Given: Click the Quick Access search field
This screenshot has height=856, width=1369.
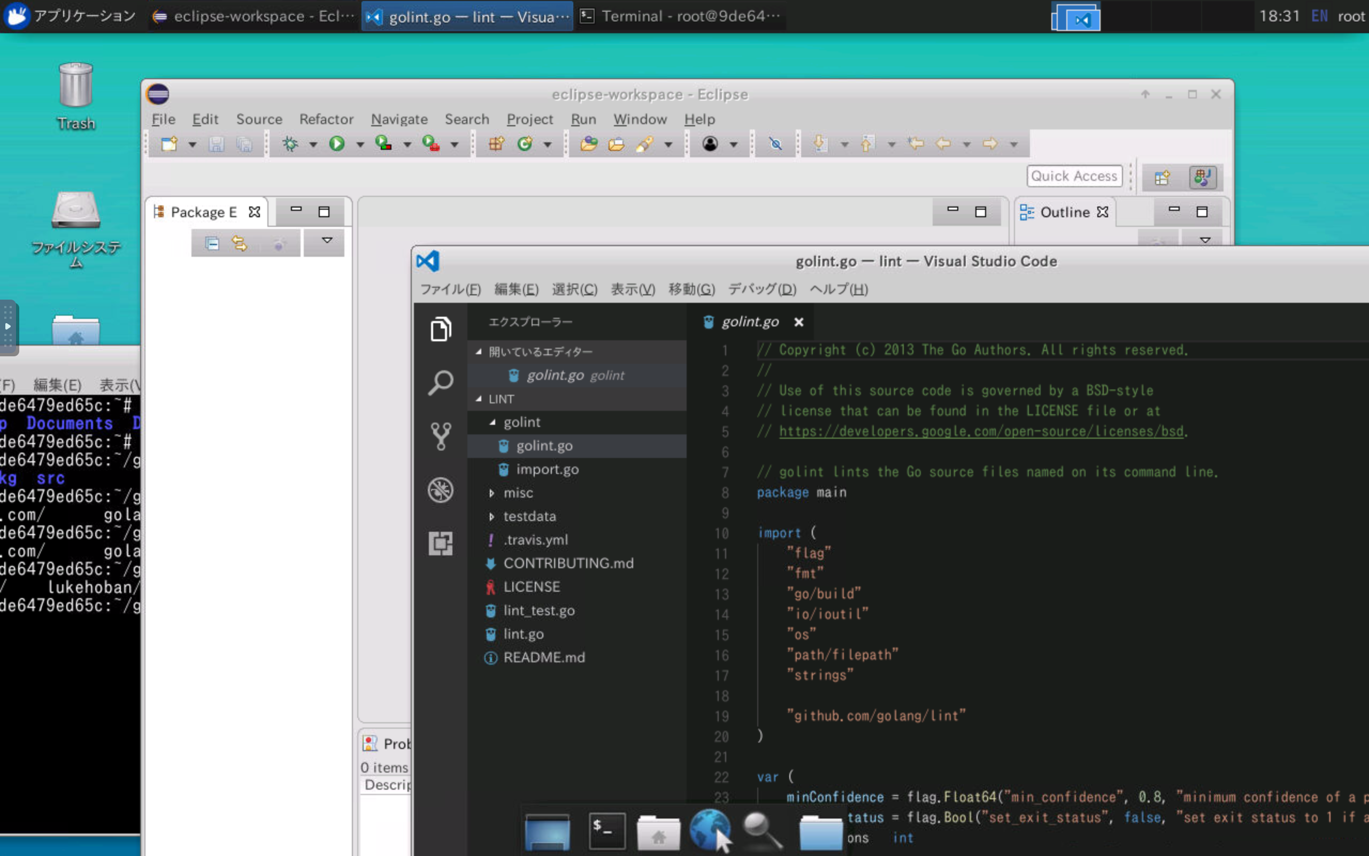Looking at the screenshot, I should [1073, 176].
